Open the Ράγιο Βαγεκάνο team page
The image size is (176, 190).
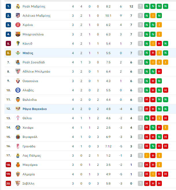35,109
